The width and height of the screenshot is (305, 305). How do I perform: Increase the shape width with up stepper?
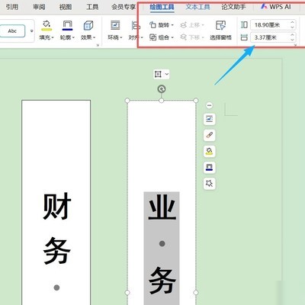(292, 35)
